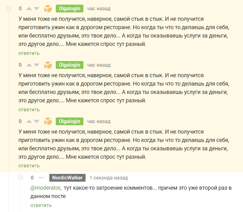The image size is (243, 212).
Task: Upvote the third Olgalogin comment
Action: (x=29, y=121)
